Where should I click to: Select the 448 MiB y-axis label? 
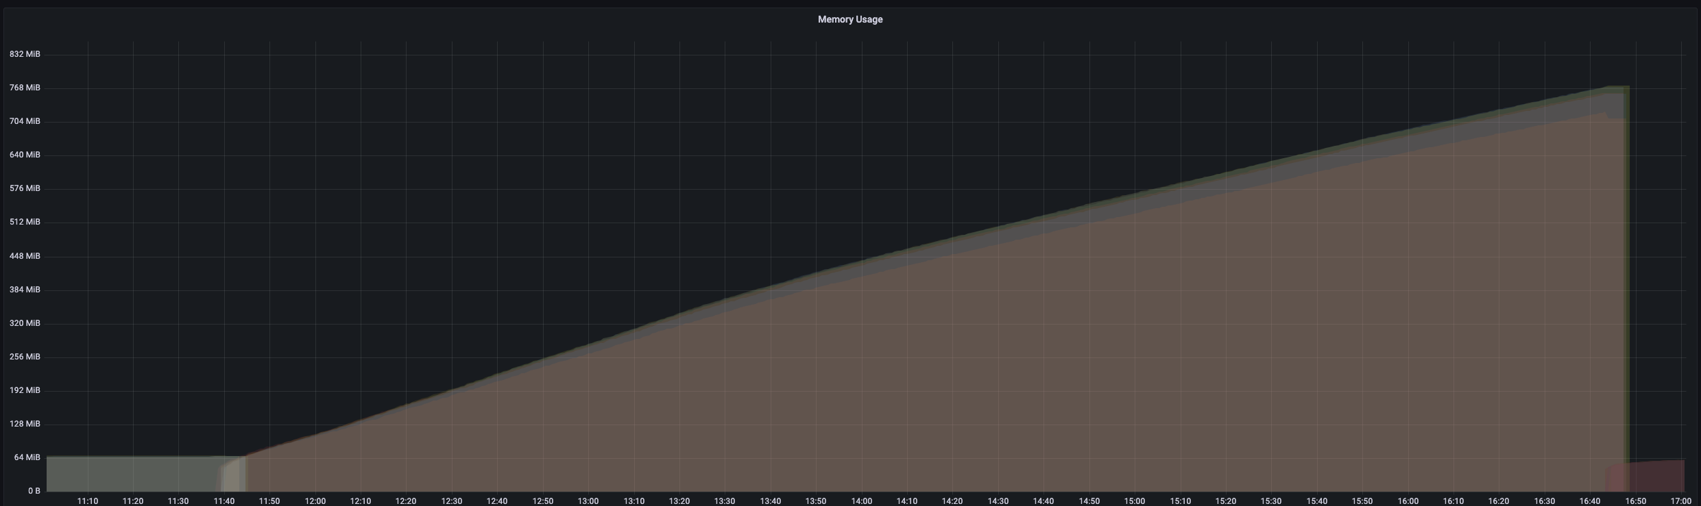click(x=25, y=256)
